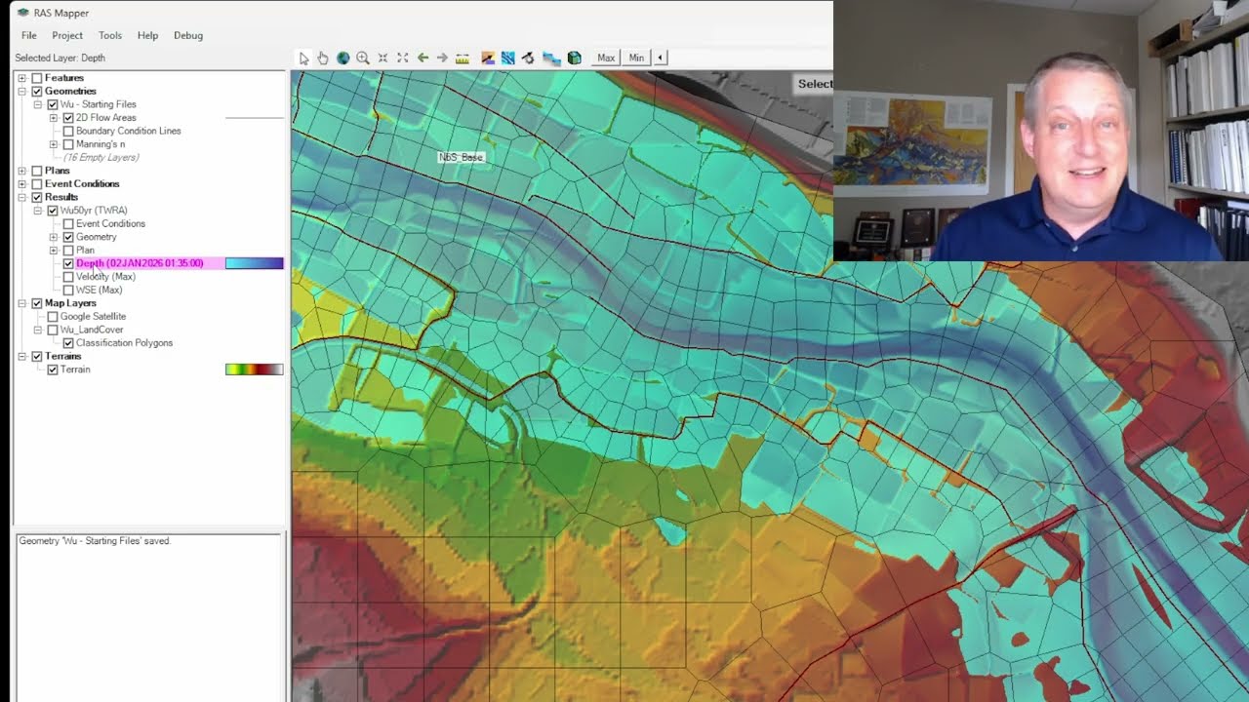Image resolution: width=1249 pixels, height=702 pixels.
Task: Click the Selected Layer: Depth label
Action: (x=60, y=58)
